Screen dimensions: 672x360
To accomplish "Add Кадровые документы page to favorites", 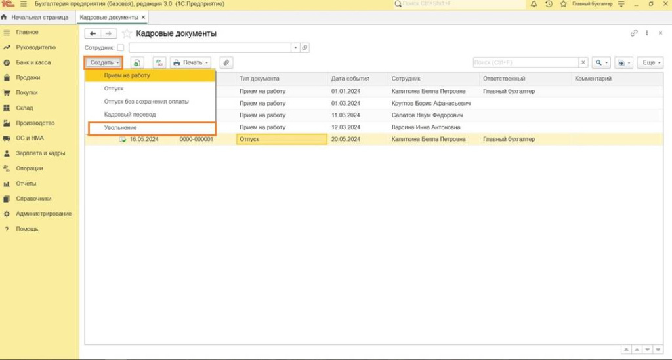I will [x=127, y=33].
